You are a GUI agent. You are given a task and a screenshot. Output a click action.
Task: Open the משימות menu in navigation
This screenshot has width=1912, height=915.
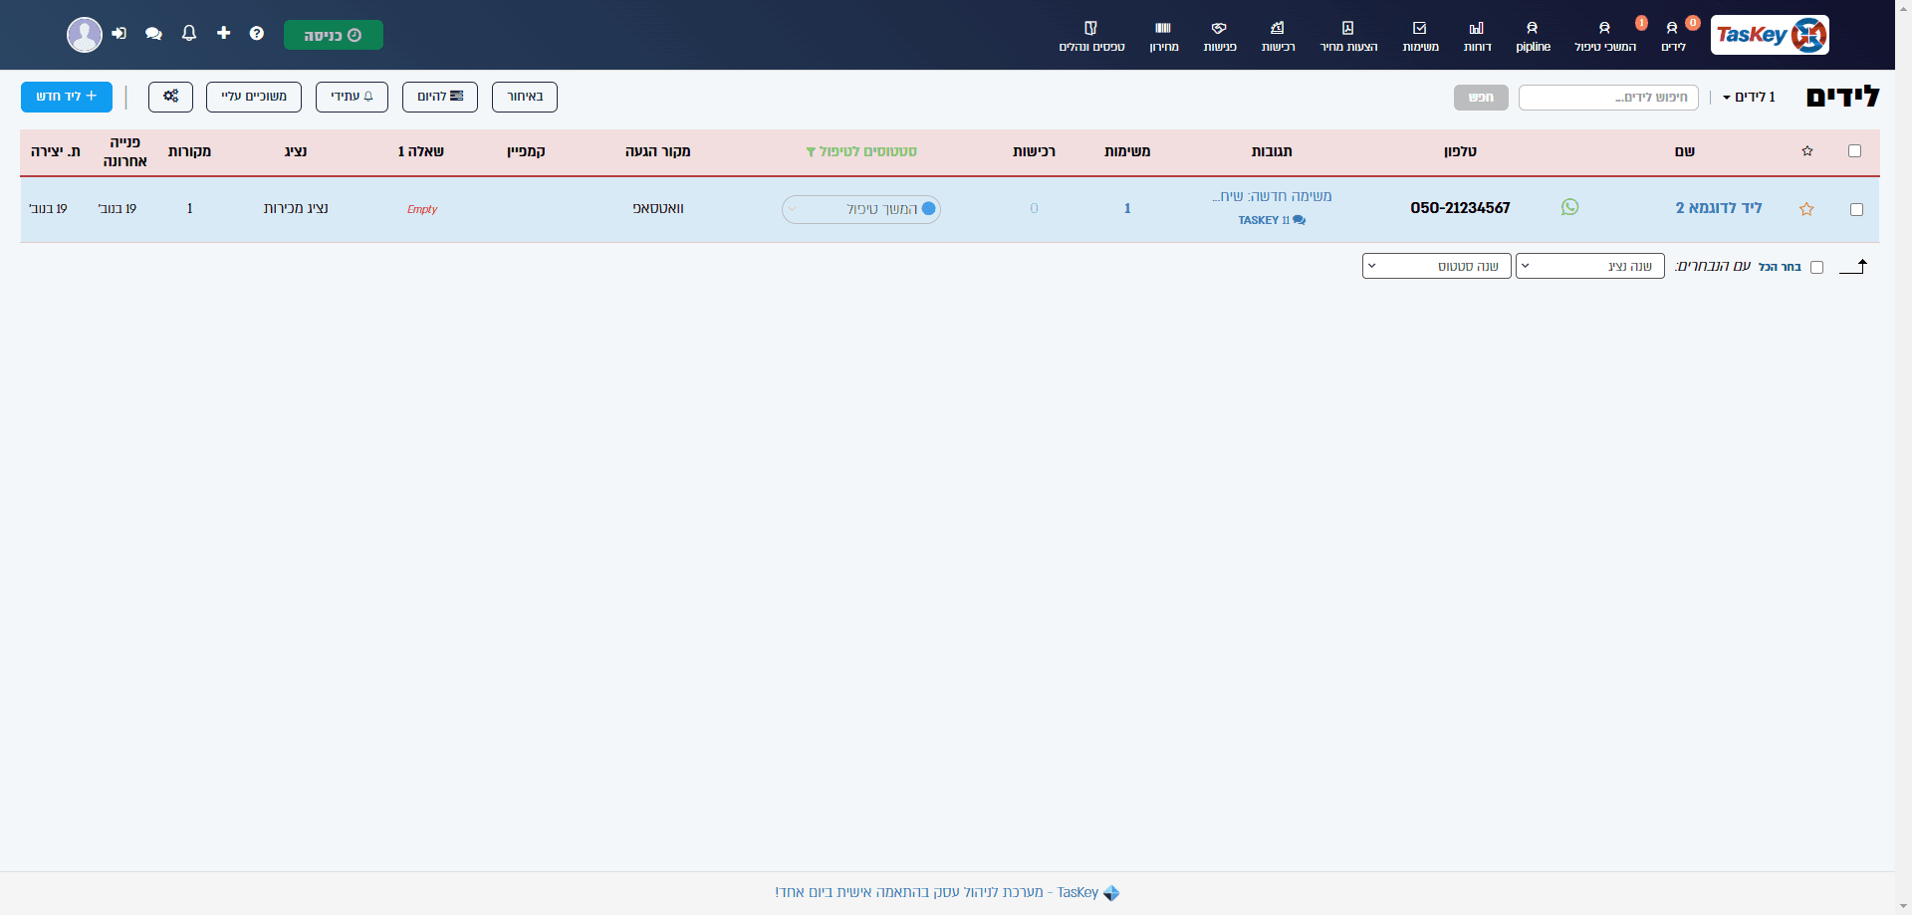tap(1420, 37)
